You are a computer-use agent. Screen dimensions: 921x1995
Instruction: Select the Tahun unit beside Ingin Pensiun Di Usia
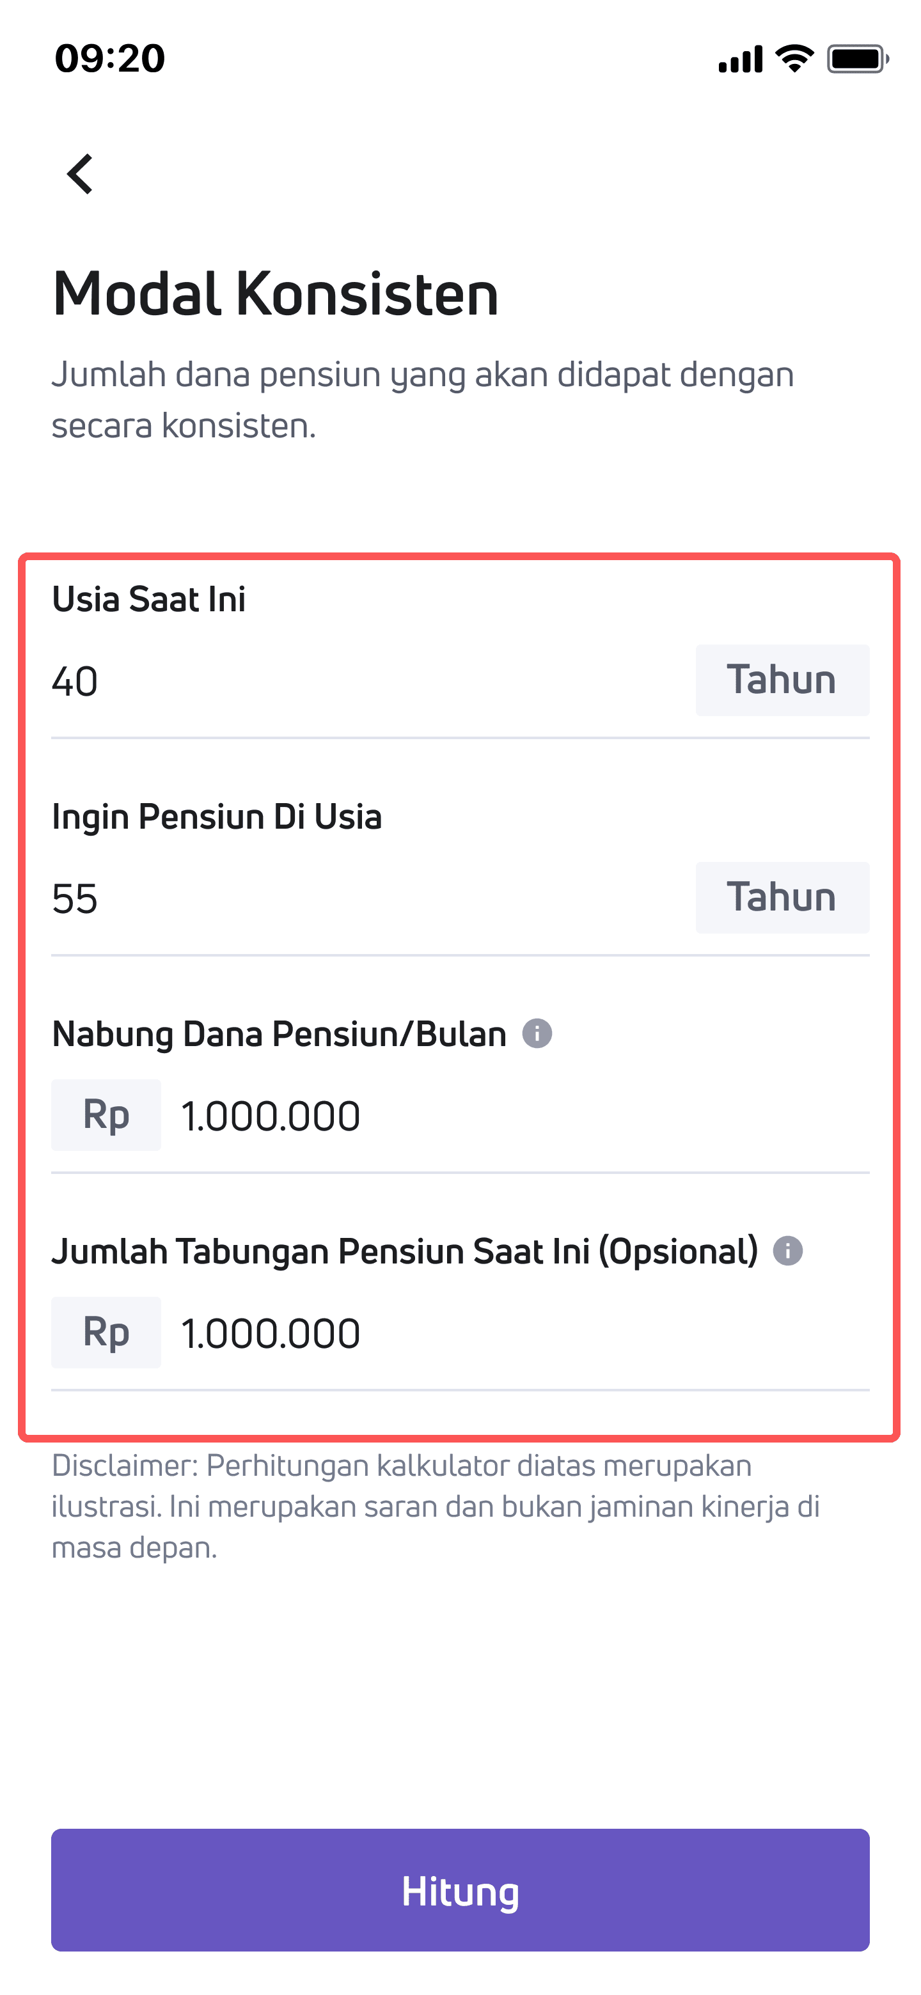pyautogui.click(x=782, y=898)
